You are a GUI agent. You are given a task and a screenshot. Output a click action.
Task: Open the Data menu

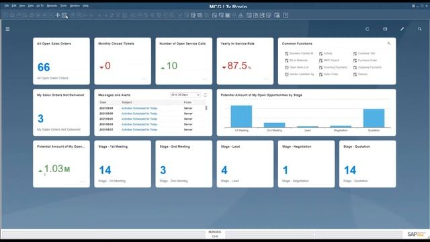[31, 5]
